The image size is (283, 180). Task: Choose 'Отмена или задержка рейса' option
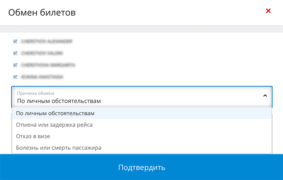[54, 125]
